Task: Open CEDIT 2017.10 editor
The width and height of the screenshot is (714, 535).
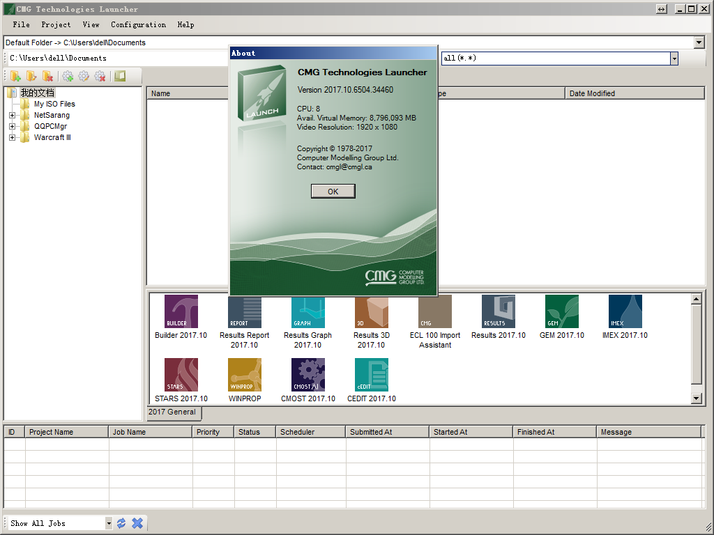Action: 372,380
